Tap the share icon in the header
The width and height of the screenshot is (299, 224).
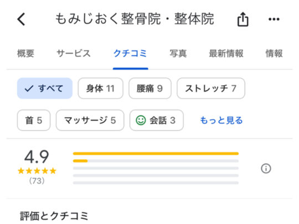tap(243, 19)
